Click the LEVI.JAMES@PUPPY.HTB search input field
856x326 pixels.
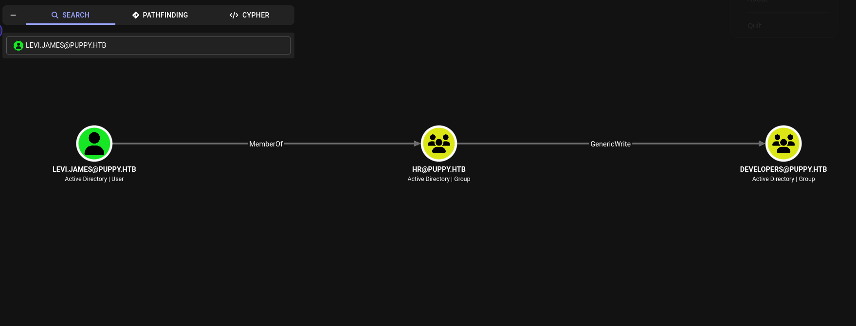pos(148,45)
